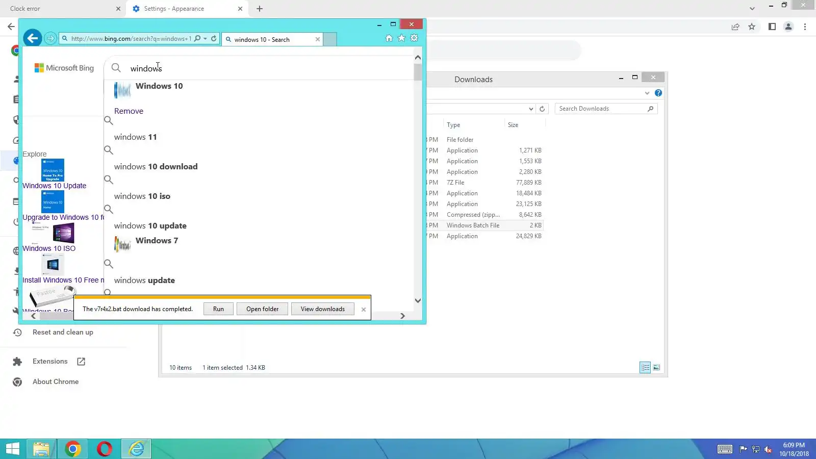Select the 'windows 10 - Search' IE tab

(x=272, y=39)
